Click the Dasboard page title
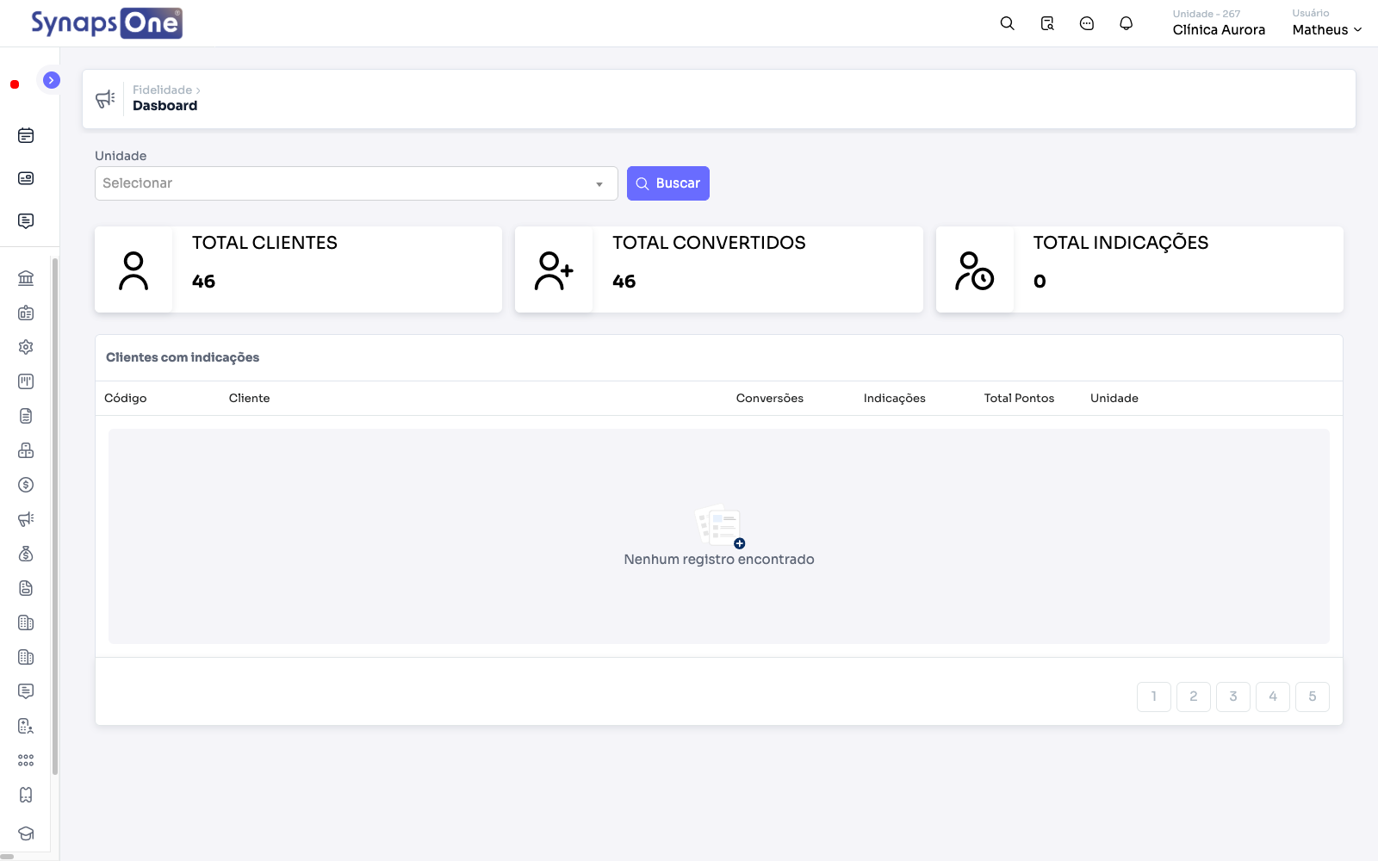This screenshot has height=861, width=1378. tap(165, 106)
